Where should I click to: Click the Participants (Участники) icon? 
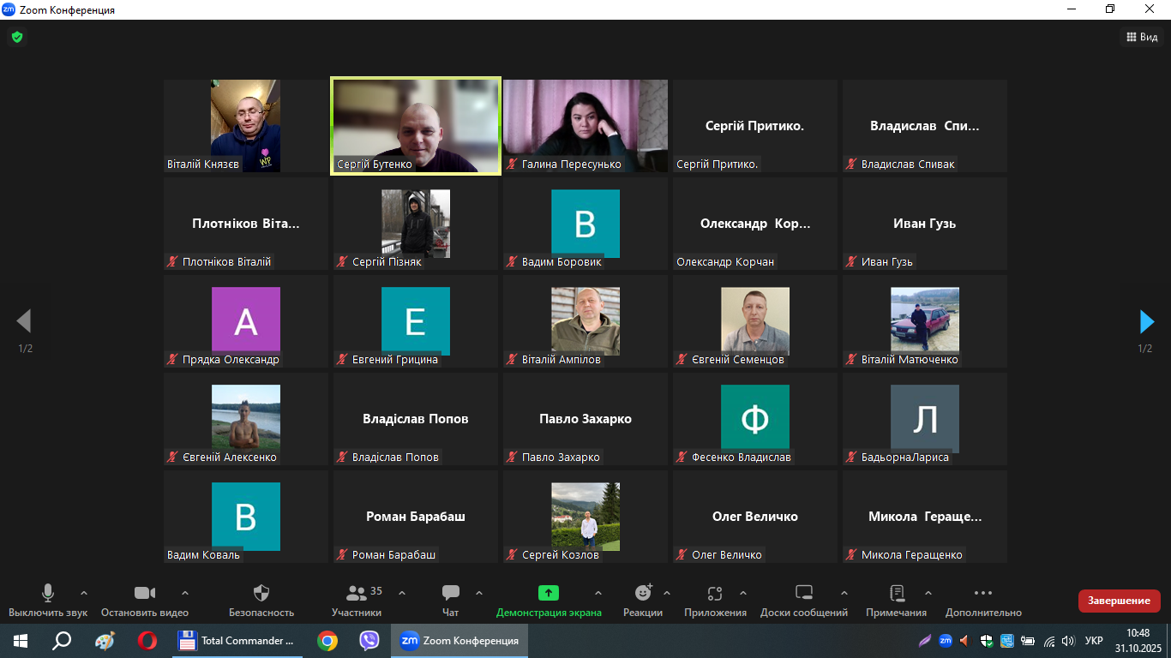[356, 594]
